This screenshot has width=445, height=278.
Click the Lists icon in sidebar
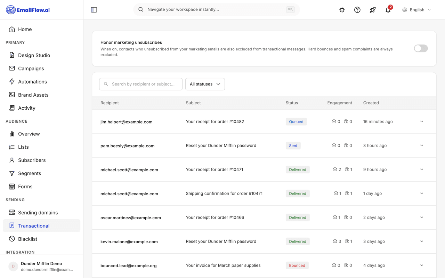pyautogui.click(x=12, y=147)
